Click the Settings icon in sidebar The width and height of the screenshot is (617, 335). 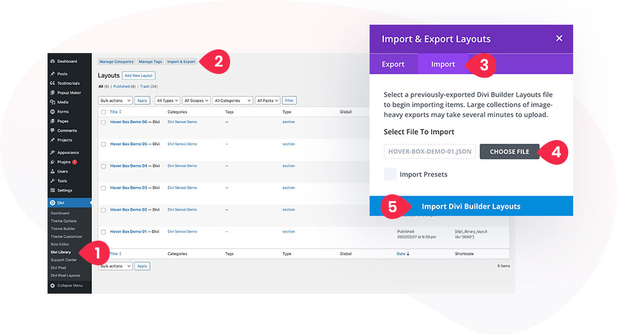[x=52, y=191]
